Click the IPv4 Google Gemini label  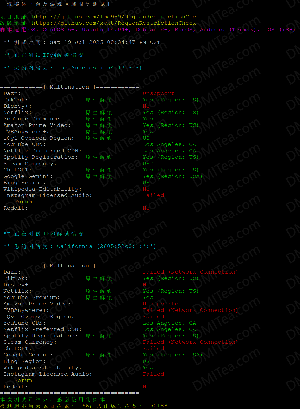(28, 176)
